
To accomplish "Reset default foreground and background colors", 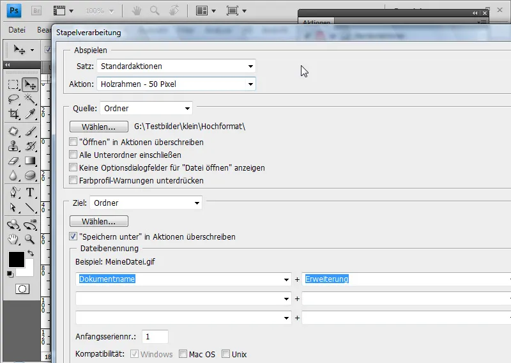I will point(10,274).
